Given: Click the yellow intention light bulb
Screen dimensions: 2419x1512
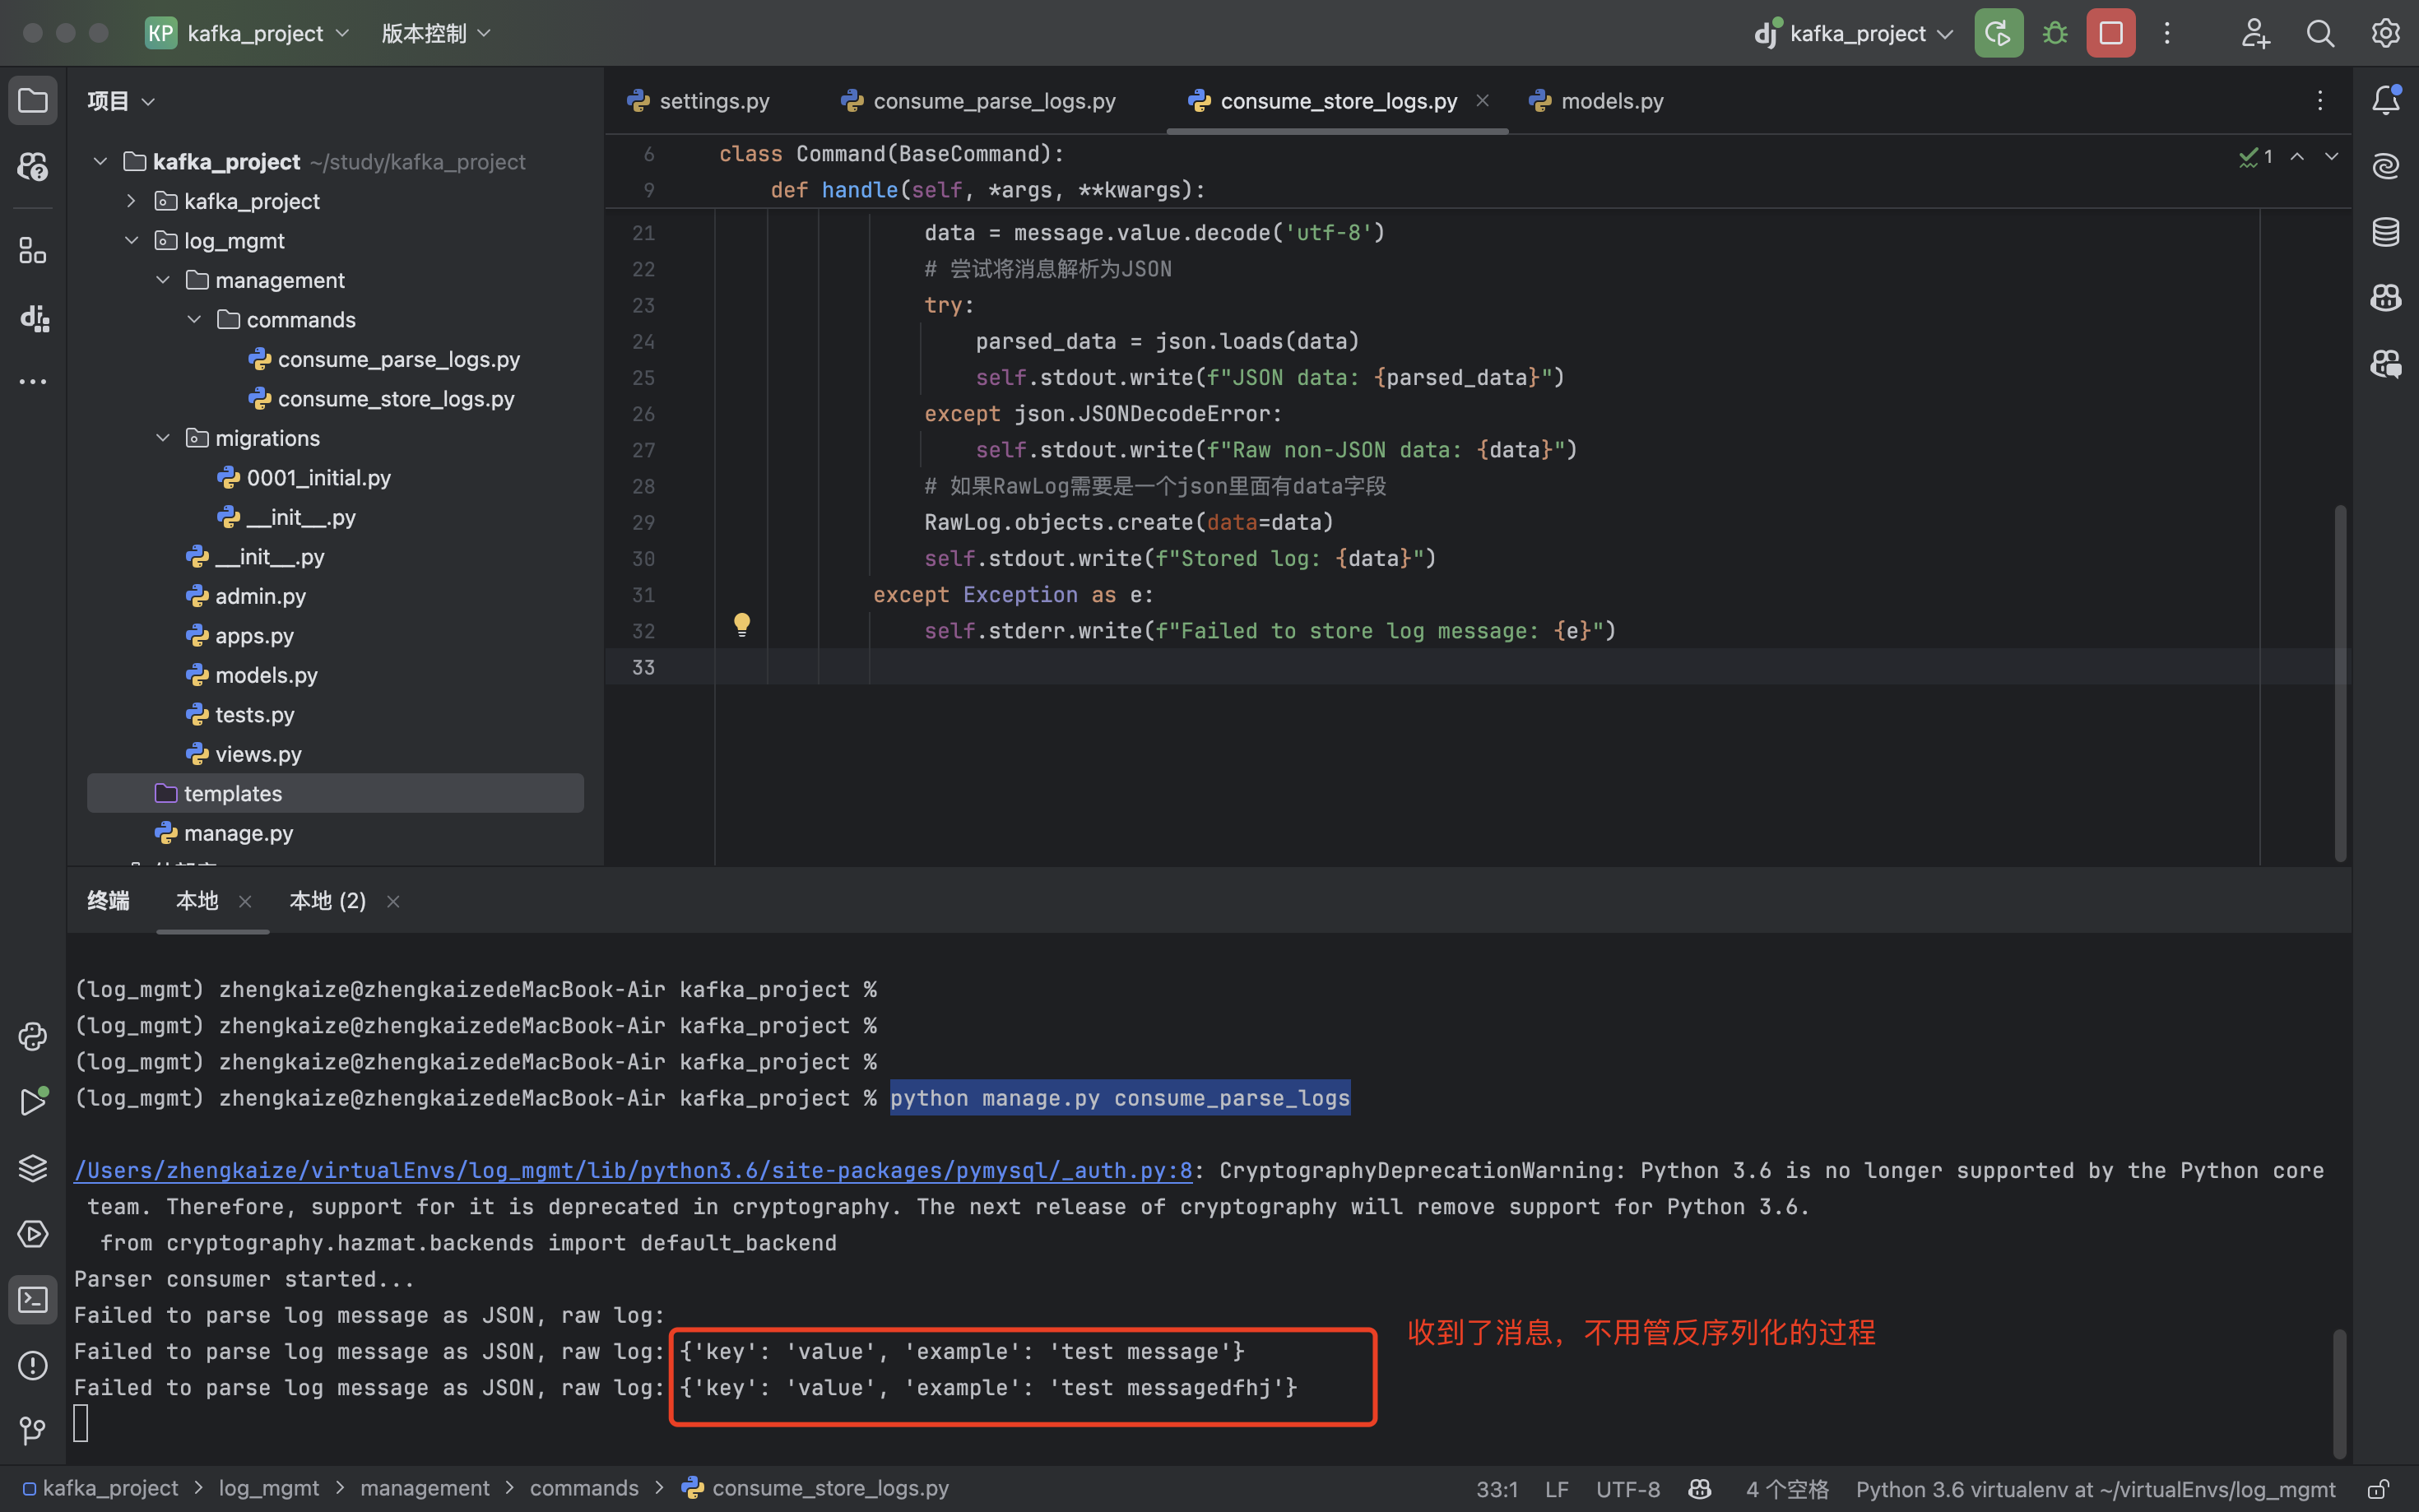Looking at the screenshot, I should 742,625.
